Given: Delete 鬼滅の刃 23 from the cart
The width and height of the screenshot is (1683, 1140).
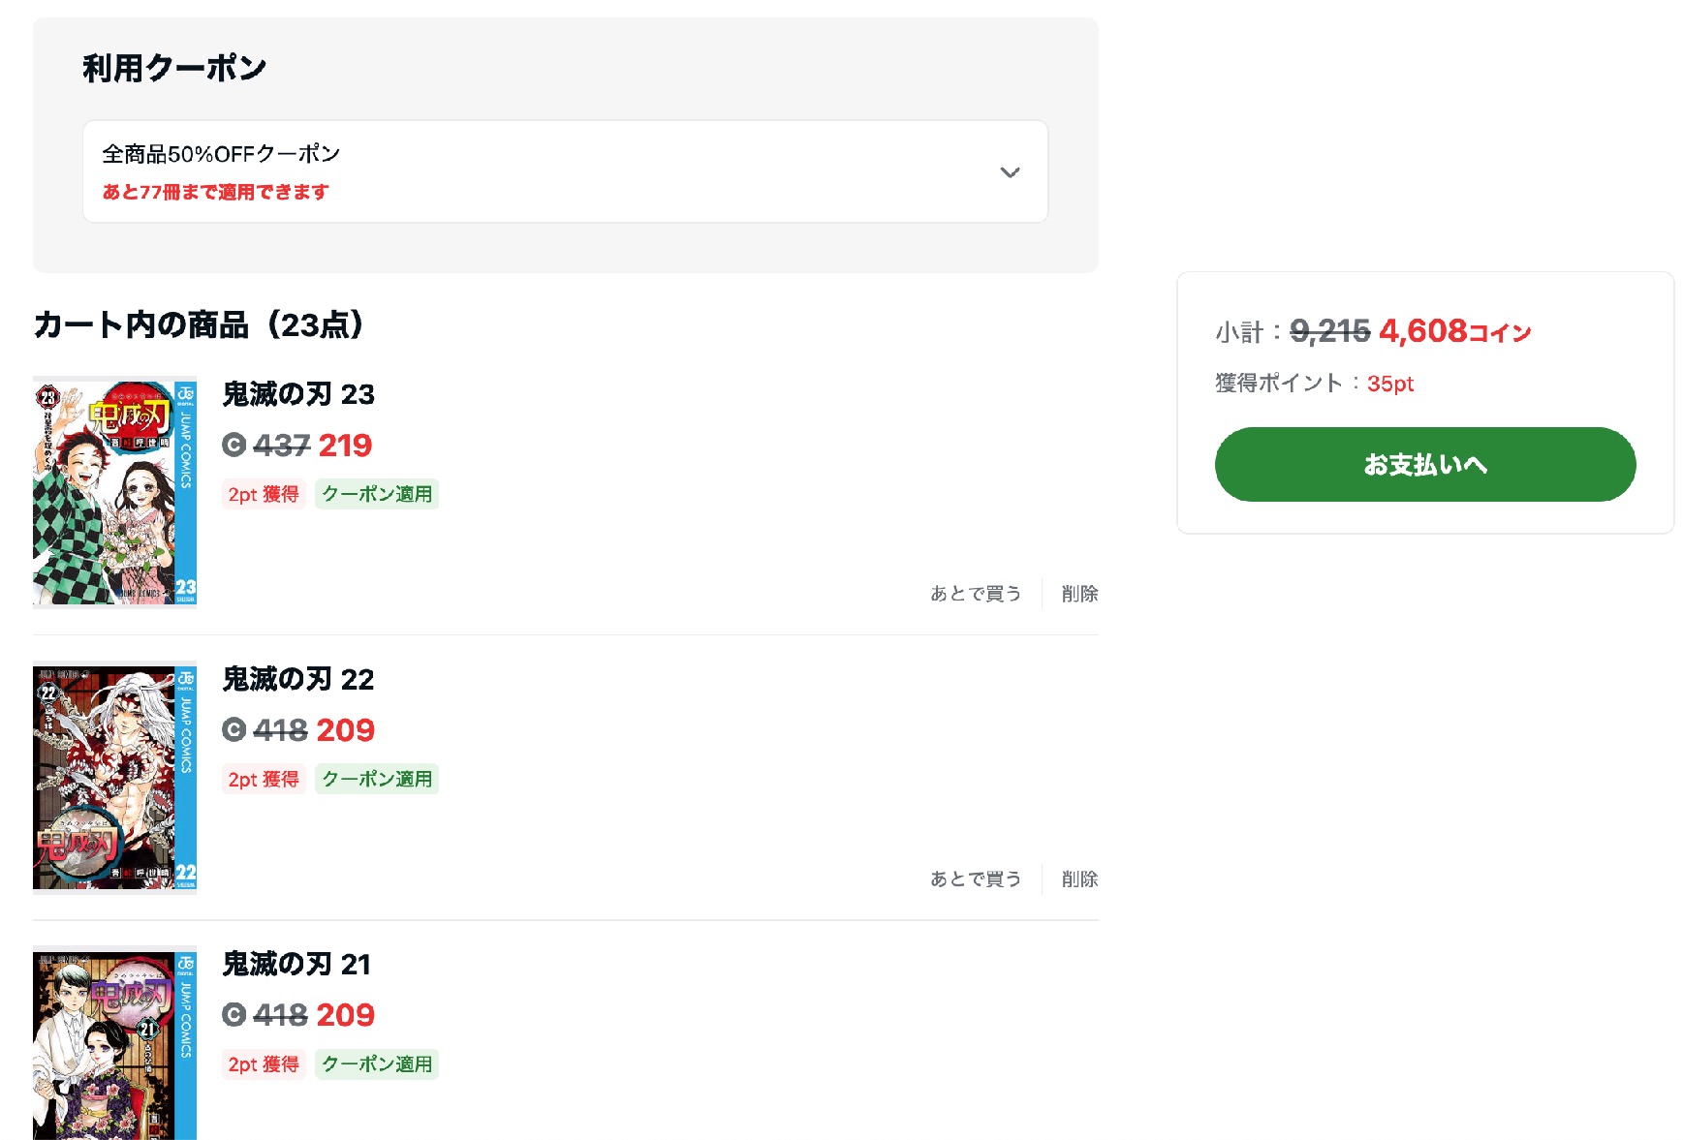Looking at the screenshot, I should [x=1079, y=594].
